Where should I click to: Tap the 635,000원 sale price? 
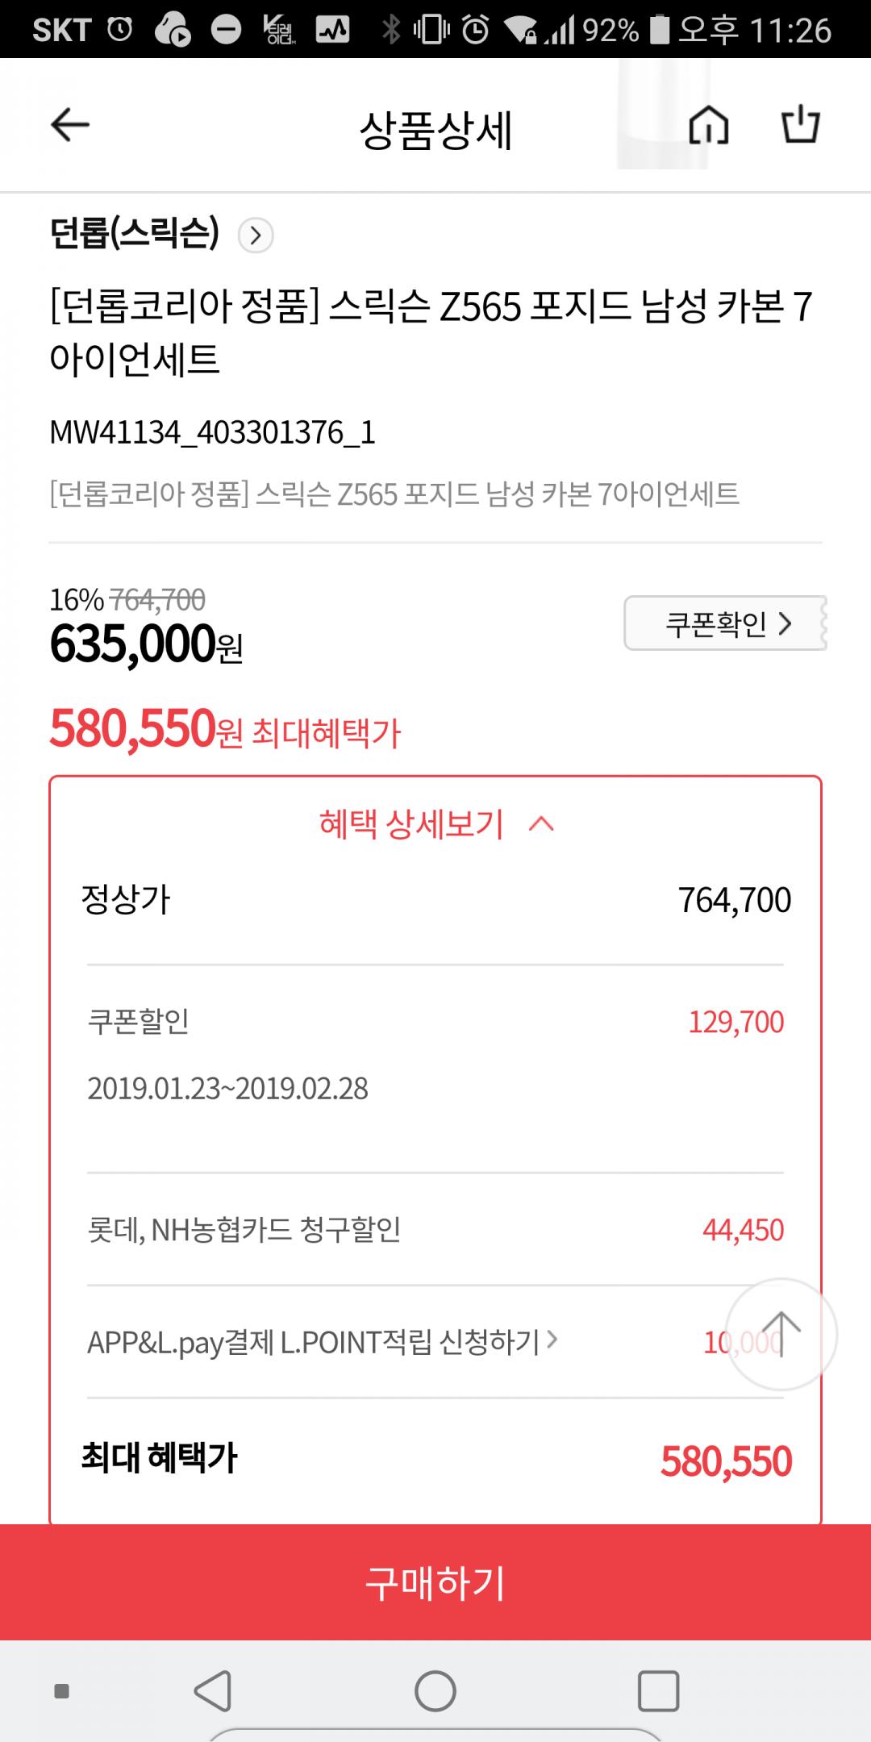point(146,645)
